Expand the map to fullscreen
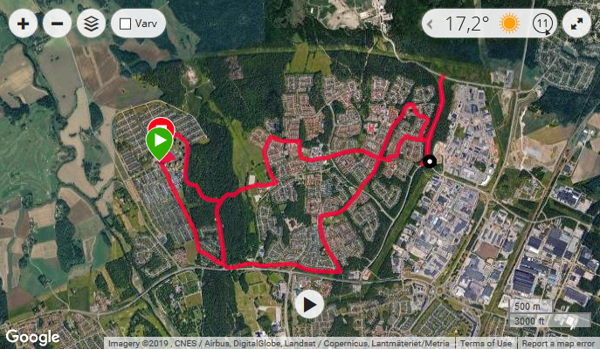This screenshot has height=349, width=600. click(576, 24)
